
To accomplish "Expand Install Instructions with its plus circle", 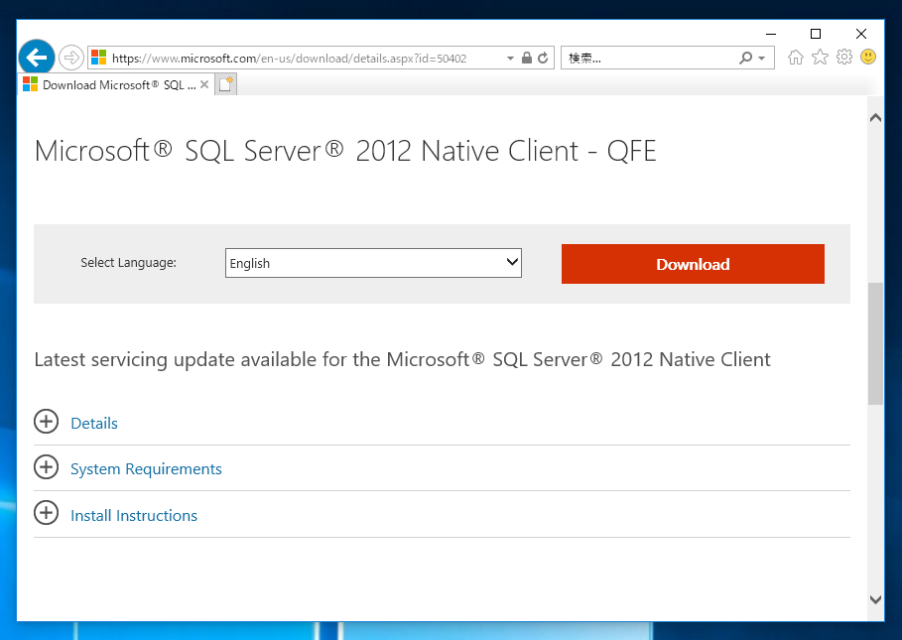I will coord(46,513).
